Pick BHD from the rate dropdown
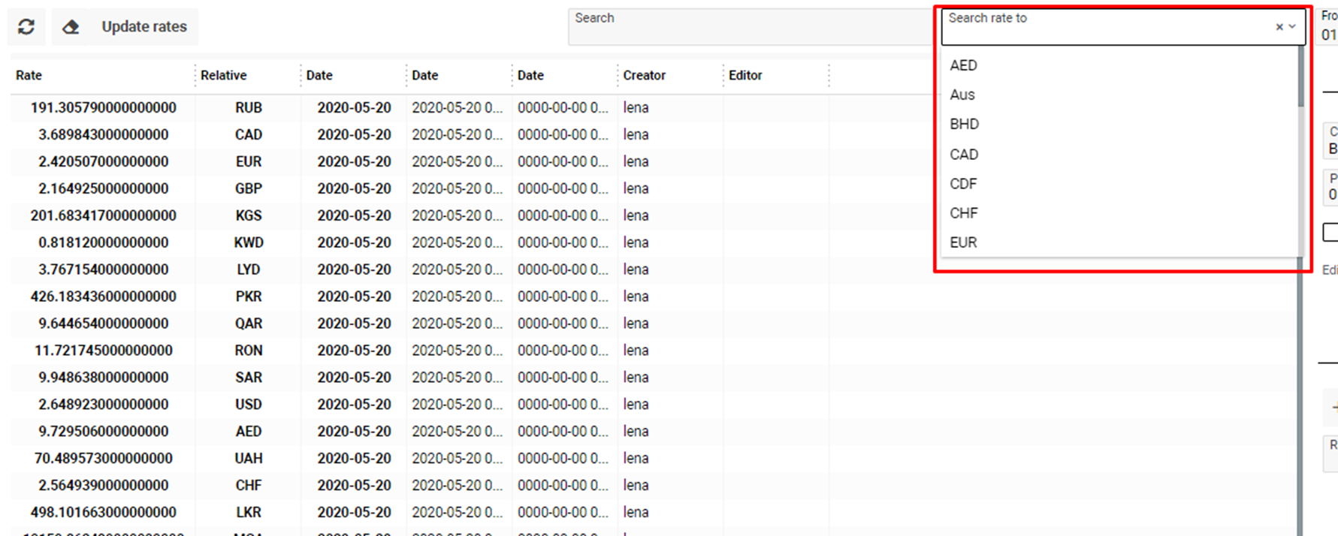Image resolution: width=1338 pixels, height=536 pixels. click(964, 124)
